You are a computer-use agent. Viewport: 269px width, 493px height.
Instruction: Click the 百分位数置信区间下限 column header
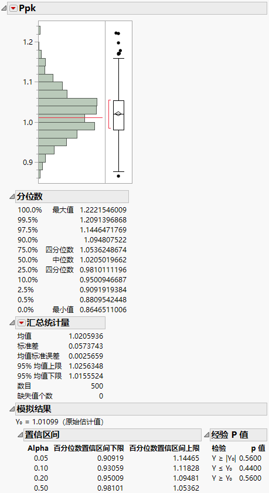[89, 448]
